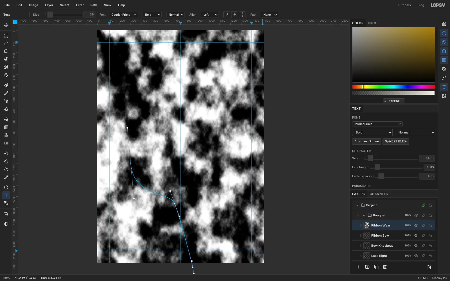
Task: Select the Eraser tool
Action: tap(6, 109)
